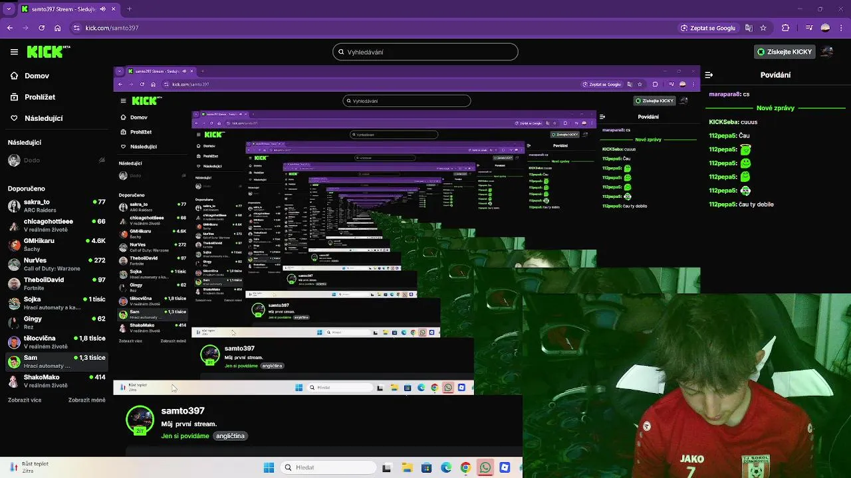Click the angličtina language tag
This screenshot has width=851, height=478.
(231, 436)
